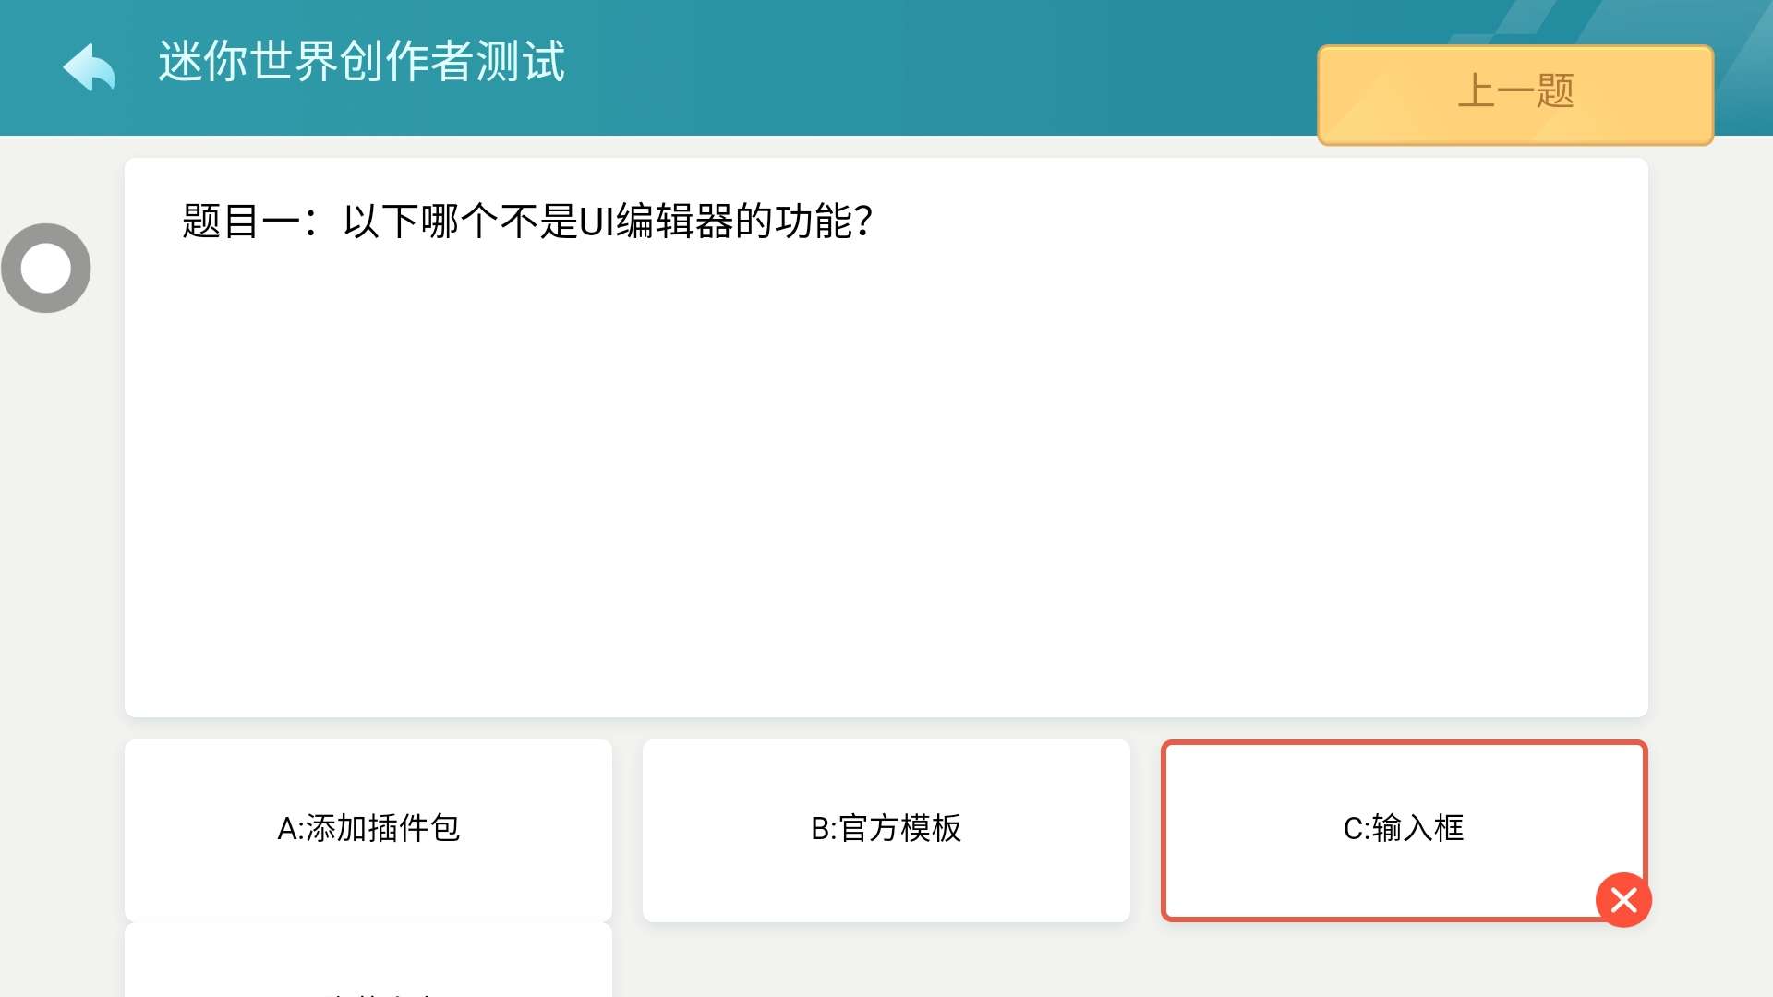
Task: Tap the 以下哪个不是UI编辑器的功能 question line
Action: pos(607,222)
